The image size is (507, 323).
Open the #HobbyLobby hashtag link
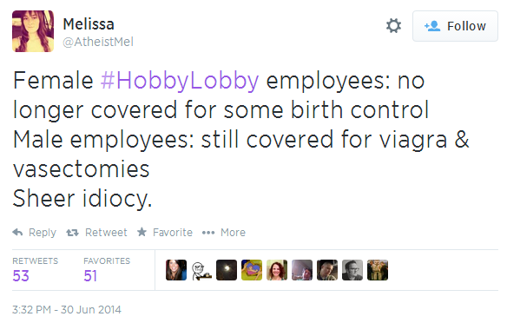180,81
